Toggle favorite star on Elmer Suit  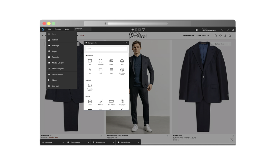point(233,136)
